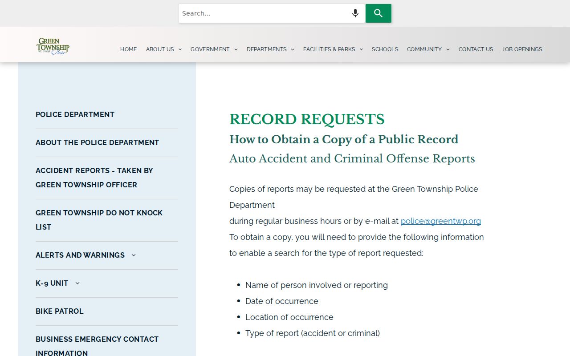Open the Departments menu label

click(267, 49)
